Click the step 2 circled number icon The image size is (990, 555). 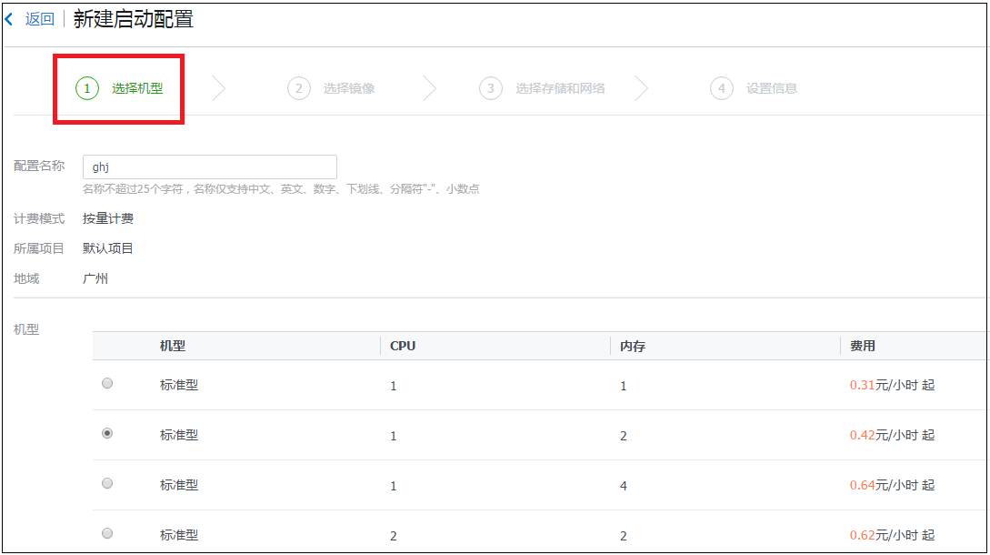click(x=299, y=88)
